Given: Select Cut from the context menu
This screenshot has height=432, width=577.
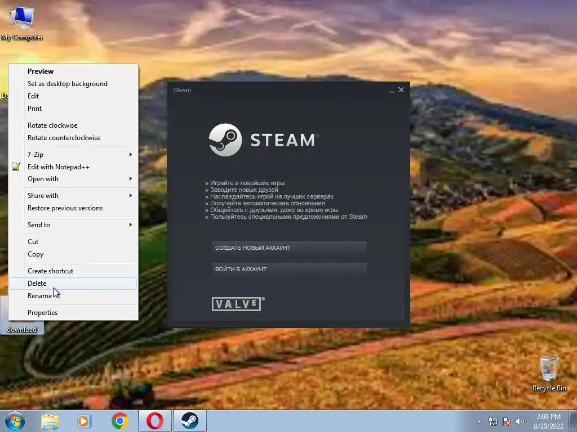Looking at the screenshot, I should [x=73, y=242].
